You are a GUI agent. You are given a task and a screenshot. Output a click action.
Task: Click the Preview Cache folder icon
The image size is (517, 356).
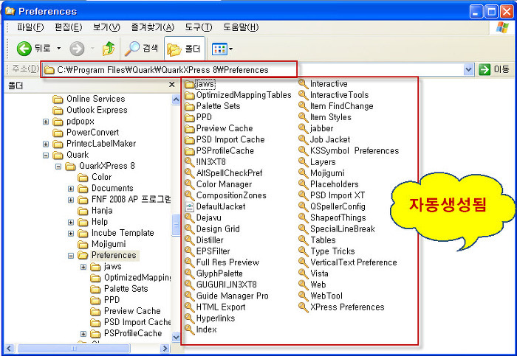[x=189, y=129]
